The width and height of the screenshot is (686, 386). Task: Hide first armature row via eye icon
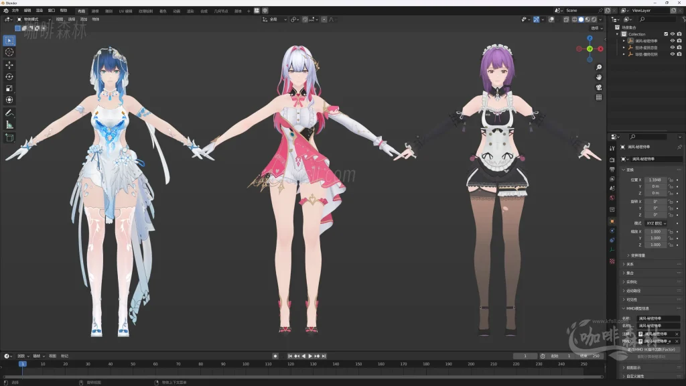click(673, 41)
